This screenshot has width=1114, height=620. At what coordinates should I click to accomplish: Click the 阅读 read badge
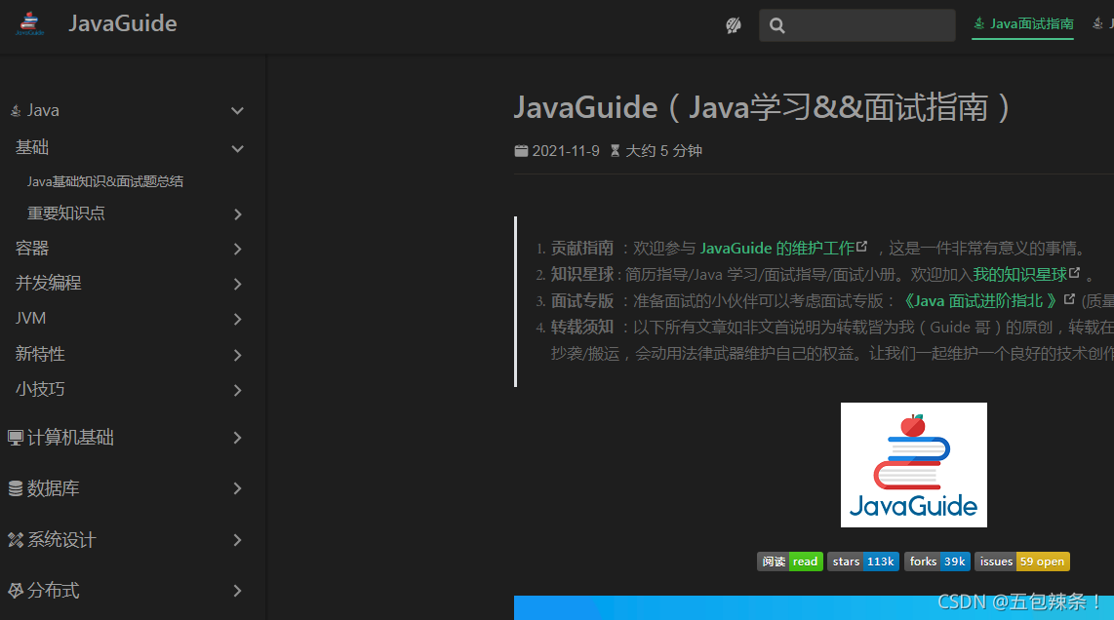click(x=789, y=562)
